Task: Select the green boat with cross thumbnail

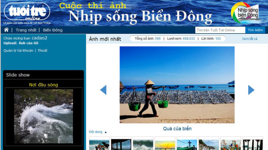Action: pos(187,143)
